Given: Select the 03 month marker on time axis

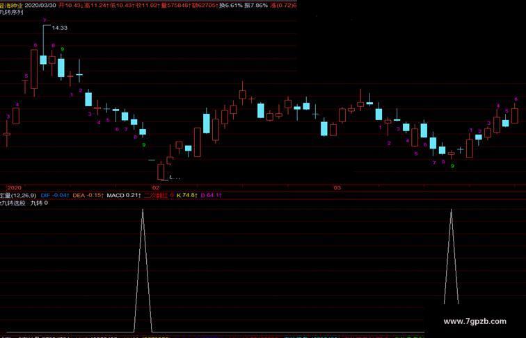Looking at the screenshot, I should tap(337, 188).
